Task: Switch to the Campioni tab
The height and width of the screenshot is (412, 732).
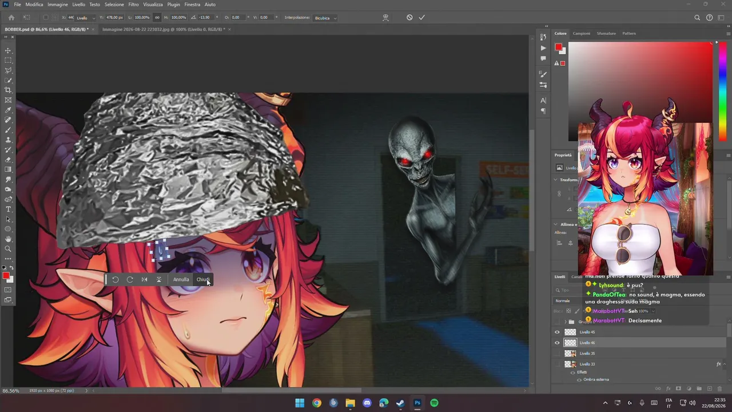Action: 582,33
